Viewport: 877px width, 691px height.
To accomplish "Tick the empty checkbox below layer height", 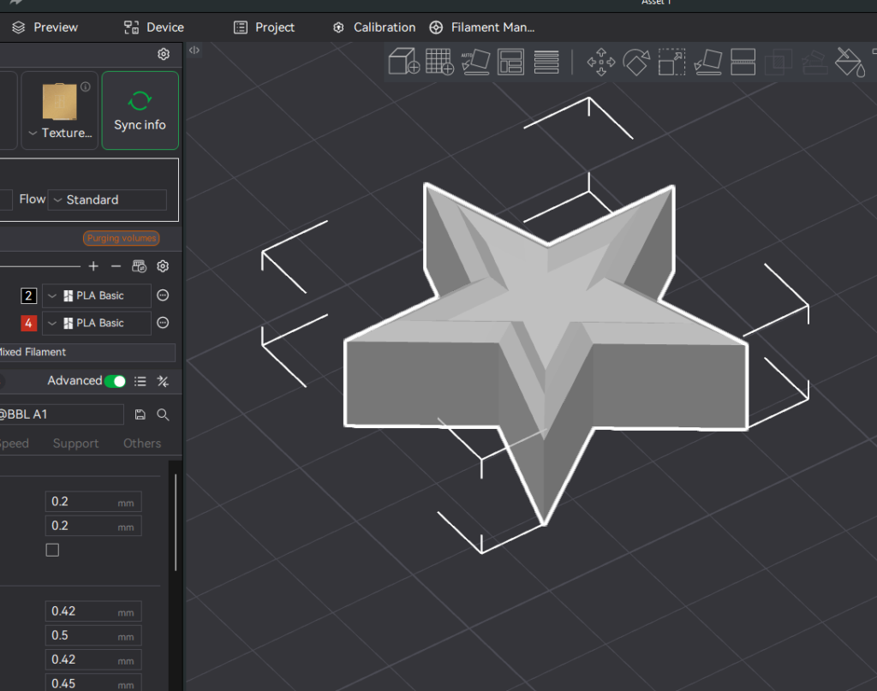I will [52, 550].
